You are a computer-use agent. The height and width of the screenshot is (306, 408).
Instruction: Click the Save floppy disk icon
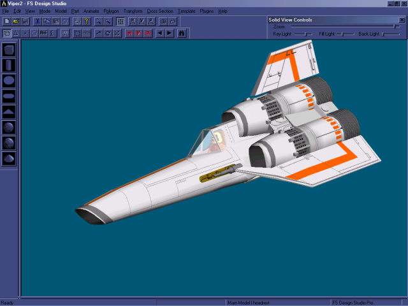(x=25, y=21)
